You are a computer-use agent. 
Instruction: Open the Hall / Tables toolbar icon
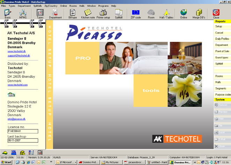point(166,14)
